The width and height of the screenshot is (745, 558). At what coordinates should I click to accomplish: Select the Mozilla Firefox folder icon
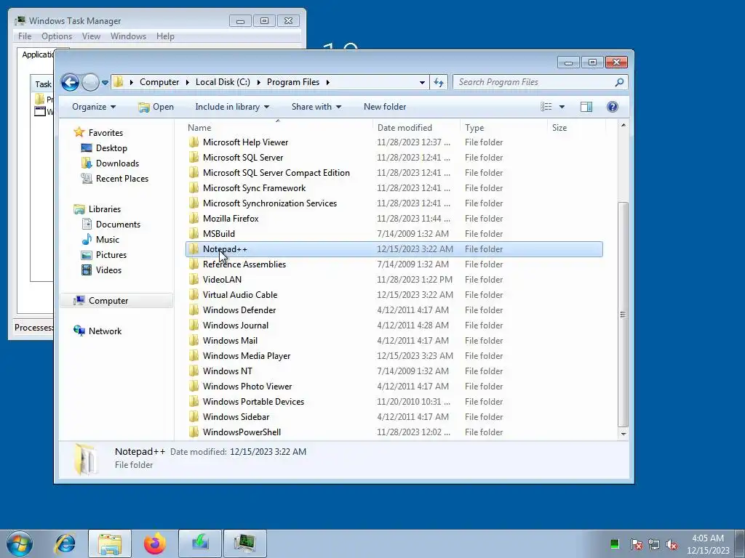(x=194, y=219)
